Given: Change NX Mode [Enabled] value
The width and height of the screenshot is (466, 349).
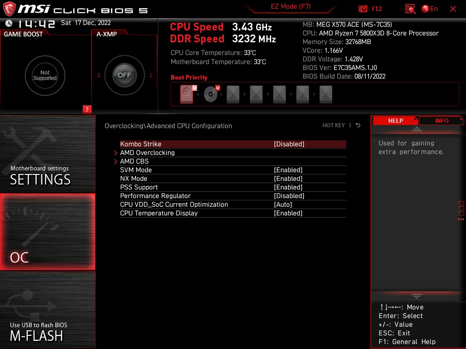Looking at the screenshot, I should 288,179.
